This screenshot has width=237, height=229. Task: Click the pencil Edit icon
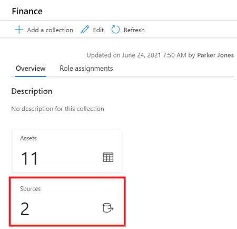[85, 30]
